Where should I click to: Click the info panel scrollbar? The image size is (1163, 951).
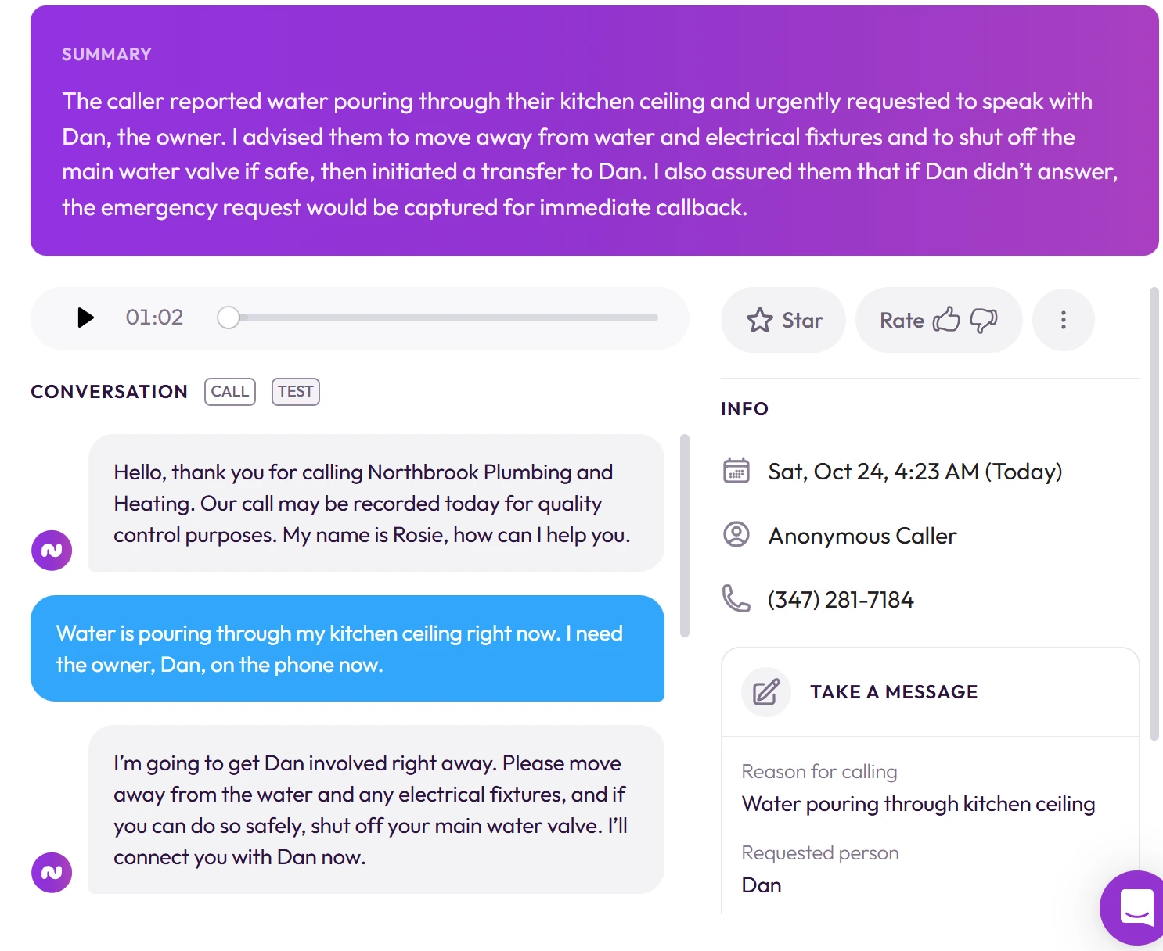tap(1154, 514)
